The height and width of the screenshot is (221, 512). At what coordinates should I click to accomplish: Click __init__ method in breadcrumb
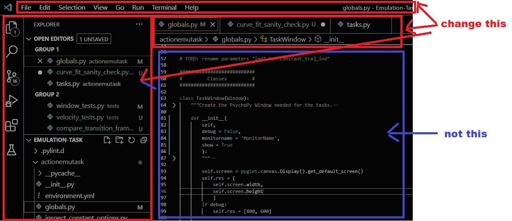coord(334,39)
